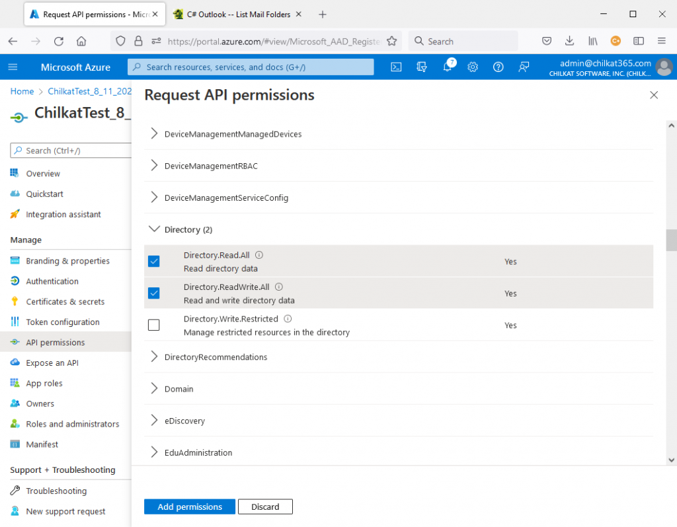Open the Home breadcrumb link
The width and height of the screenshot is (677, 527).
pyautogui.click(x=22, y=91)
